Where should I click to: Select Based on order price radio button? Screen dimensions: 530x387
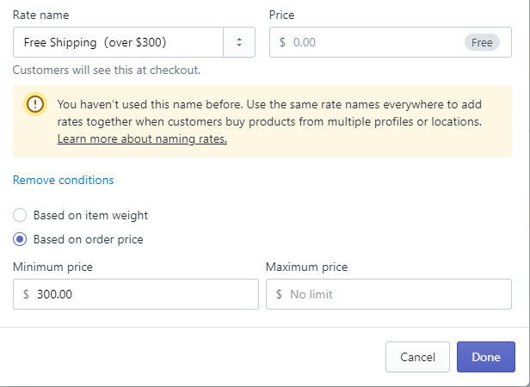click(x=20, y=239)
